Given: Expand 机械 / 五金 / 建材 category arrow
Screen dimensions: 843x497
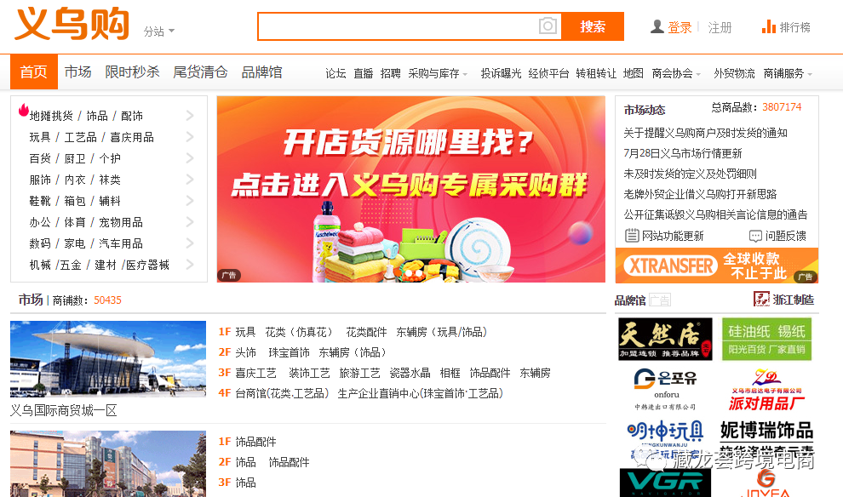Looking at the screenshot, I should [x=190, y=265].
